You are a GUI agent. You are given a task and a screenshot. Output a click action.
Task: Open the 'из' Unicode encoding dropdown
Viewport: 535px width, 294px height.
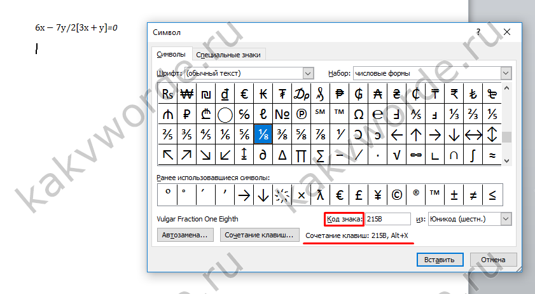click(506, 219)
